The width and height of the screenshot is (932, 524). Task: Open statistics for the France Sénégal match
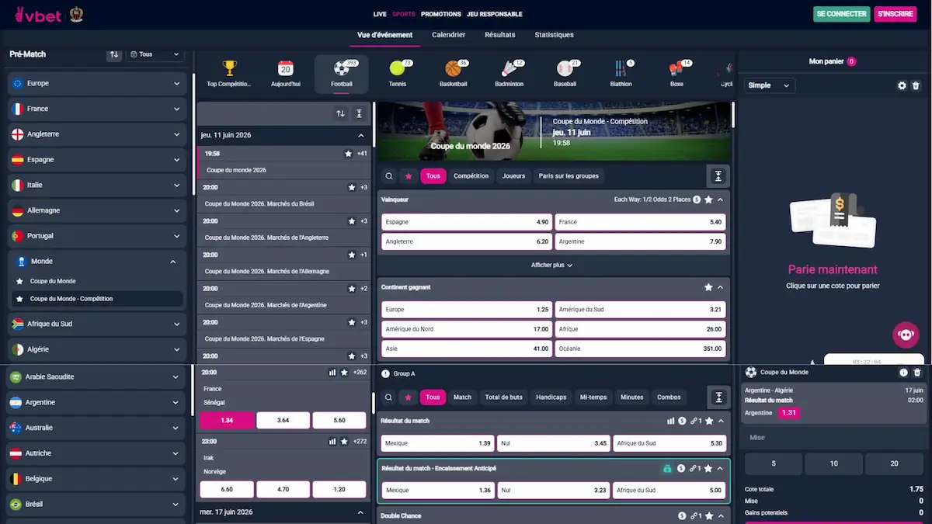(x=332, y=373)
